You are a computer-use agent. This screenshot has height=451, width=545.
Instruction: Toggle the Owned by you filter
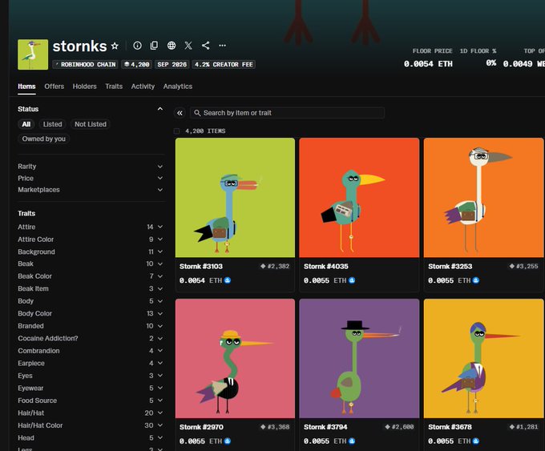coord(44,139)
